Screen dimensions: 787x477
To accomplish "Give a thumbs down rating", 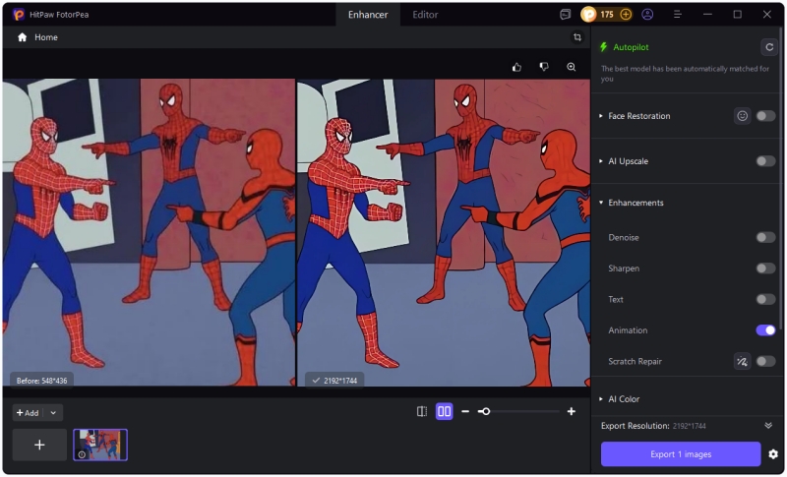I will pyautogui.click(x=544, y=67).
